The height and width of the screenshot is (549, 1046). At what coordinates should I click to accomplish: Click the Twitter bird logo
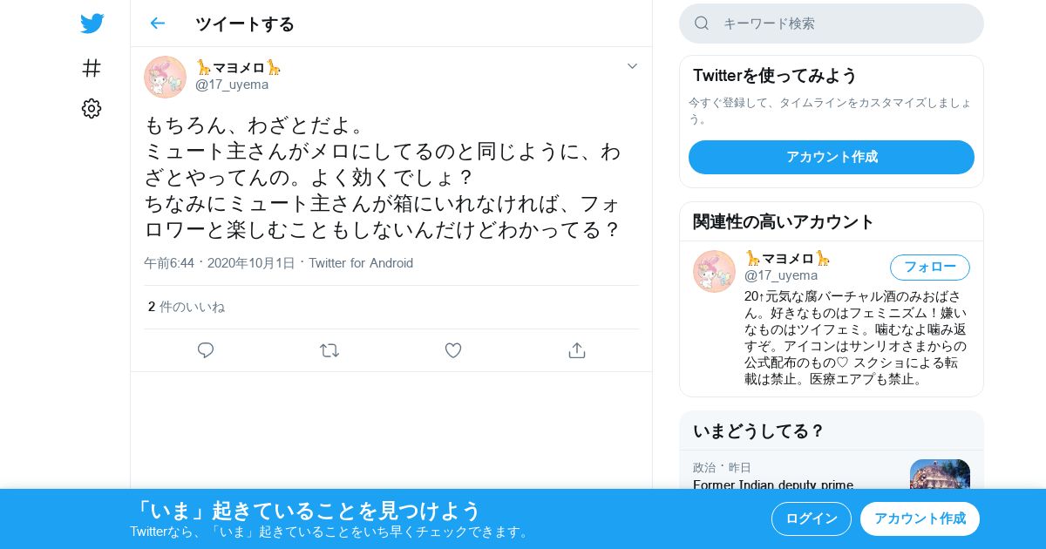click(92, 24)
